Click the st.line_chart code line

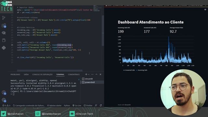click(x=45, y=58)
